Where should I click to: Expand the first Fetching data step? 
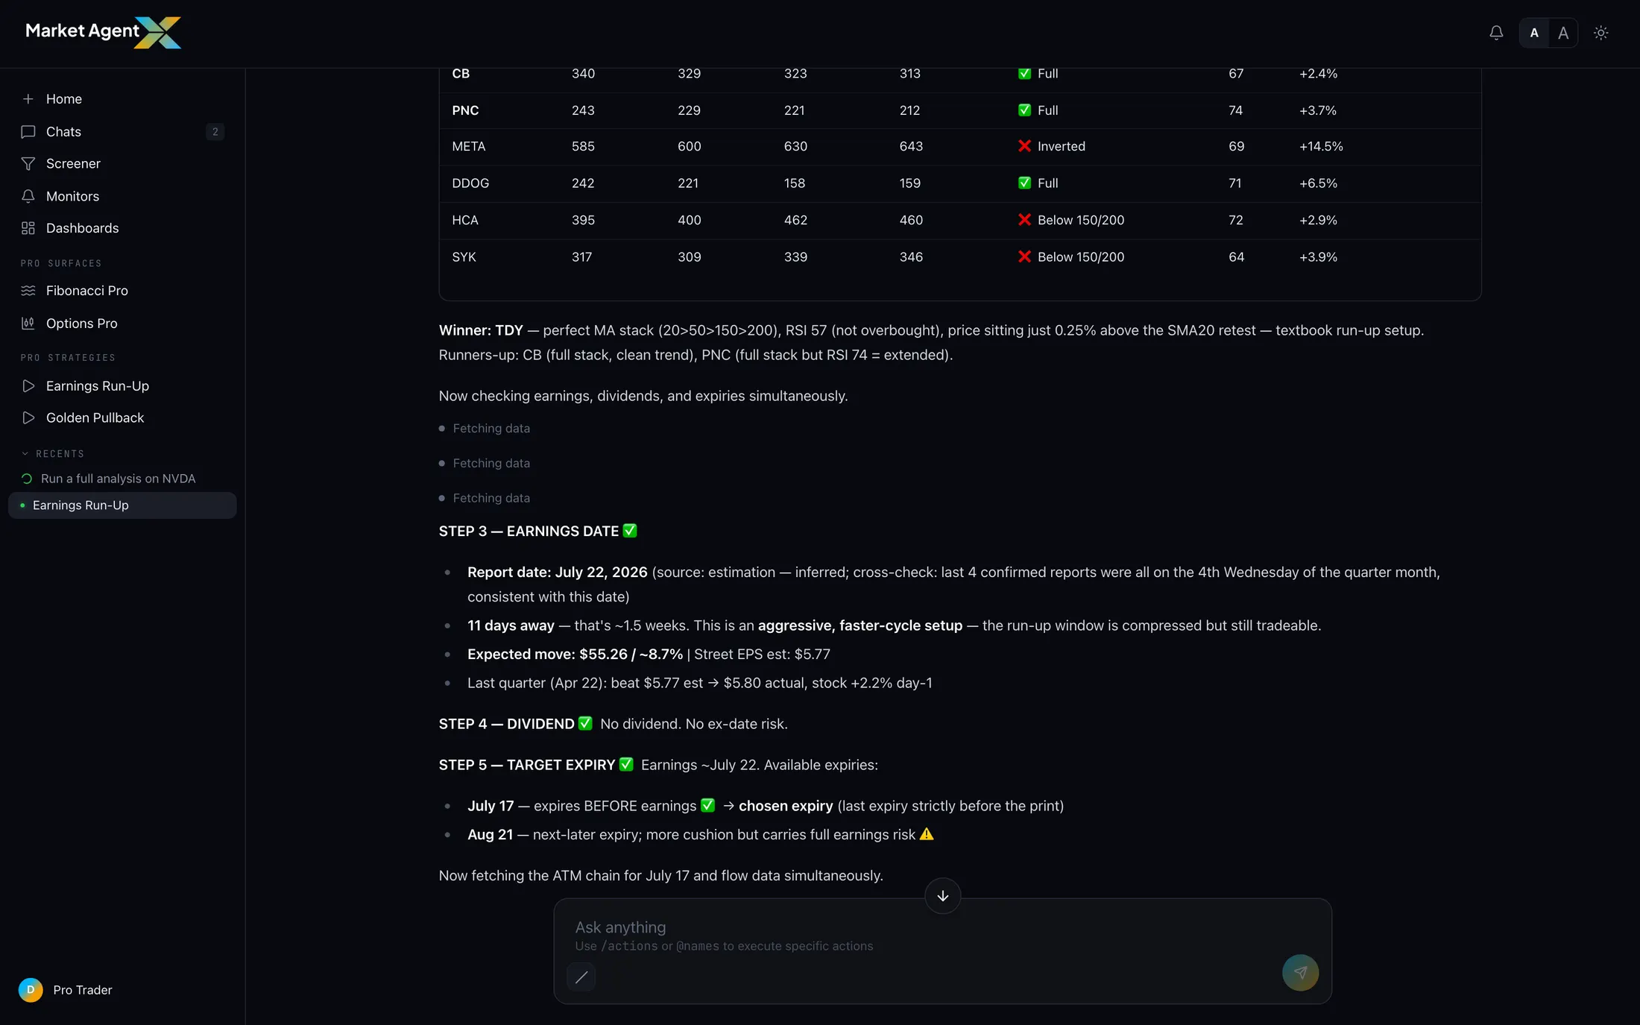[x=485, y=429]
